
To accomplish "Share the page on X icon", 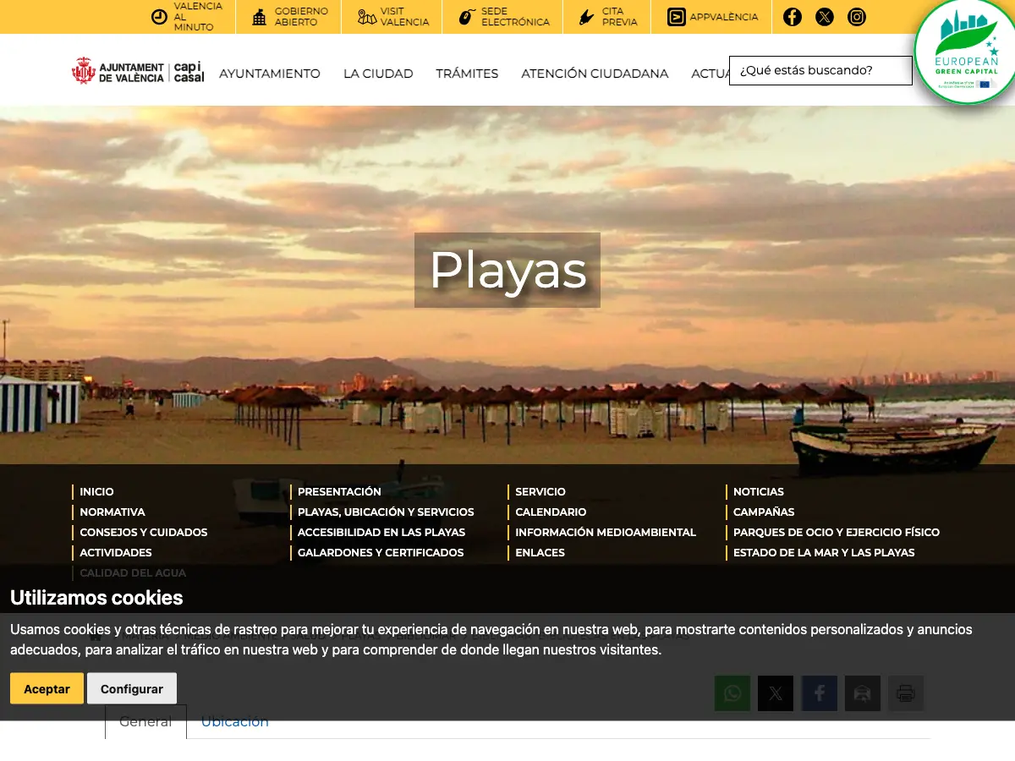I will click(x=776, y=693).
